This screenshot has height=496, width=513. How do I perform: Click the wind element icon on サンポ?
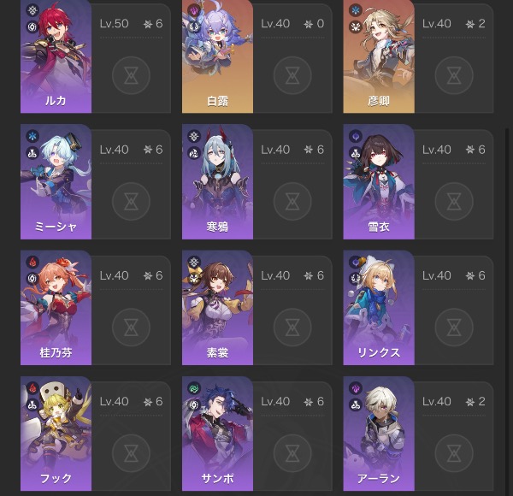[194, 388]
